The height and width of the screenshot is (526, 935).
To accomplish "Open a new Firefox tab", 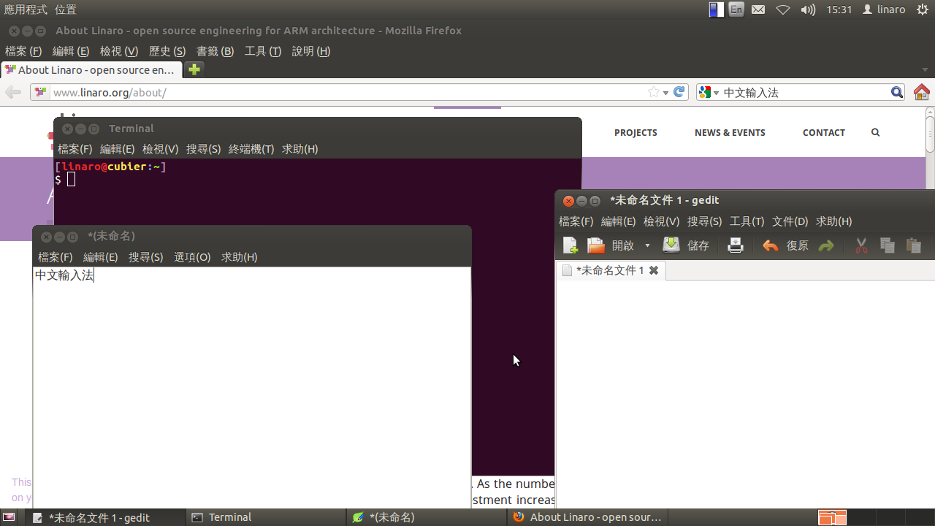I will [194, 69].
